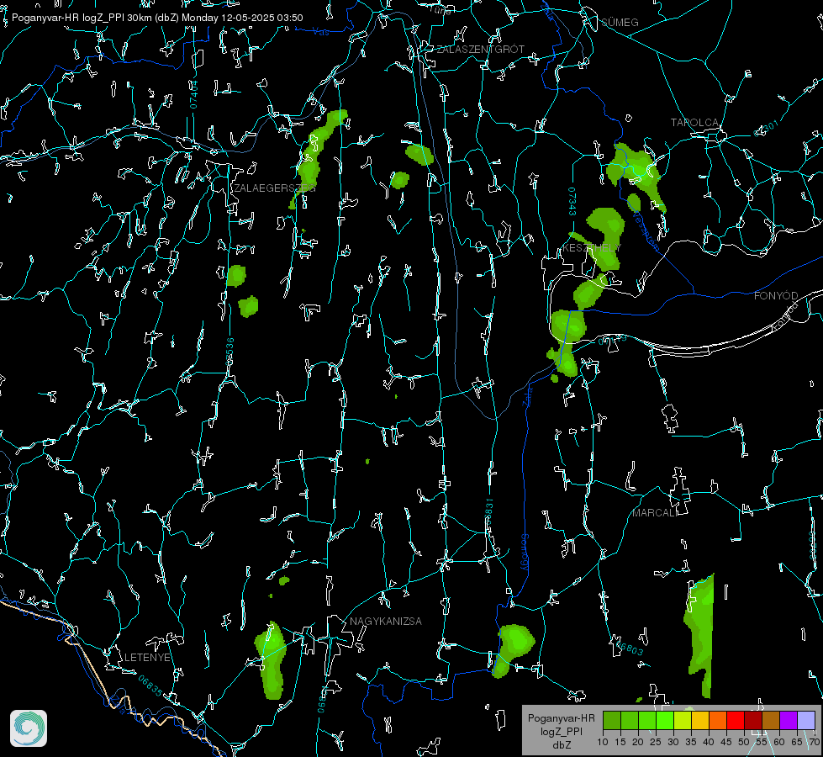This screenshot has height=757, width=823.
Task: Select the 55–60 dBZ brown swatch
Action: [x=771, y=720]
